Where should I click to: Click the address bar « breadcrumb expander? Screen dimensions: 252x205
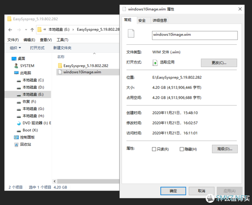coord(45,30)
